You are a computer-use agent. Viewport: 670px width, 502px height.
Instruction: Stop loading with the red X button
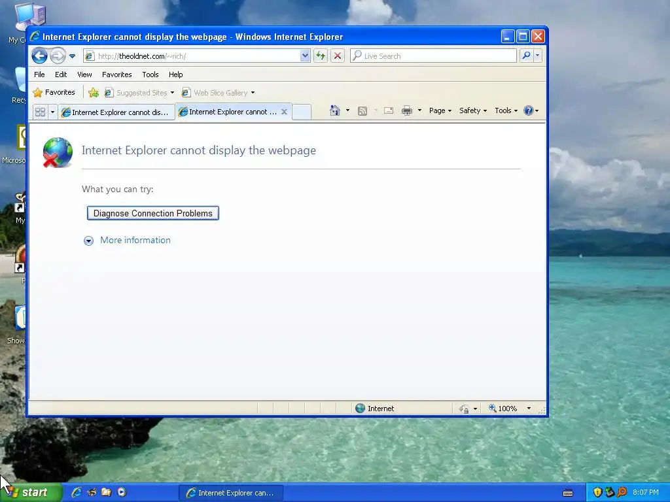(x=338, y=56)
